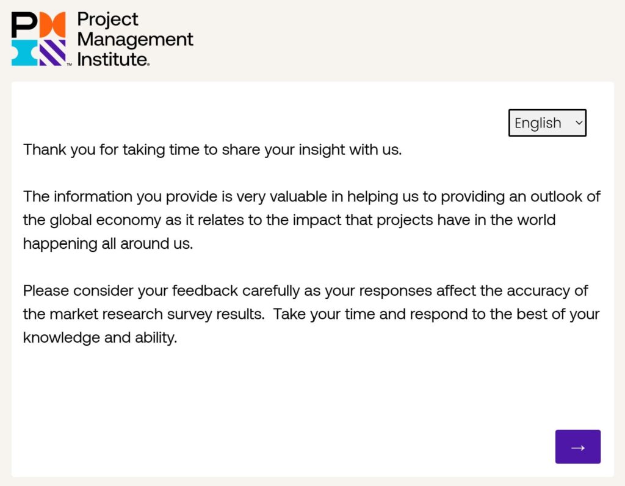The image size is (625, 486).
Task: Click the "the global economy" line of text
Action: click(289, 220)
